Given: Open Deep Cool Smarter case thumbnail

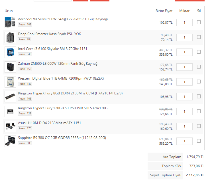Looking at the screenshot, I should 10,37.
